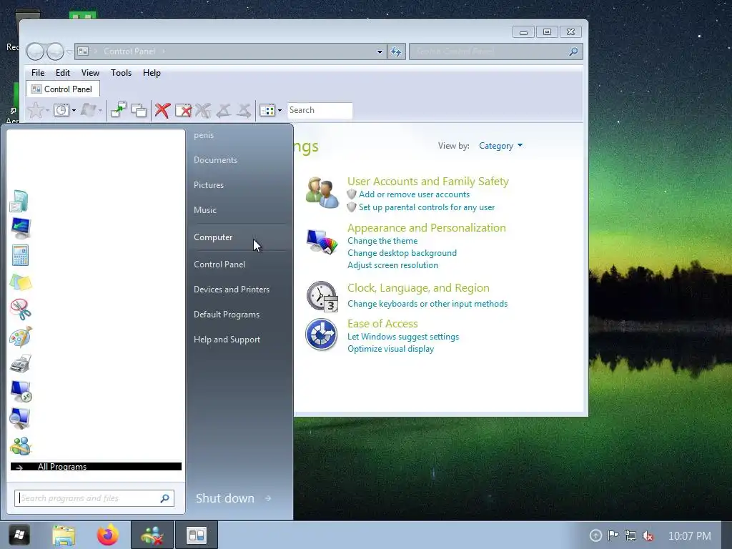The height and width of the screenshot is (549, 732).
Task: Open the Action Center flag tray icon
Action: [x=613, y=535]
